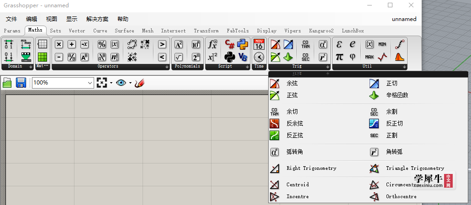Open dropdown arrow beside eye icon

(x=130, y=83)
